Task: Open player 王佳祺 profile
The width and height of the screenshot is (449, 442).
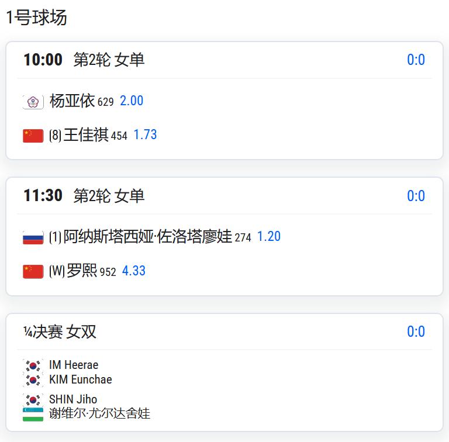Action: [86, 135]
